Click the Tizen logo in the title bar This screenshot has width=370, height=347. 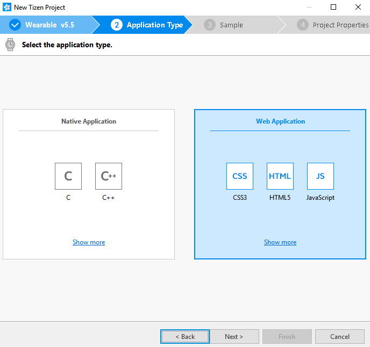[x=7, y=8]
